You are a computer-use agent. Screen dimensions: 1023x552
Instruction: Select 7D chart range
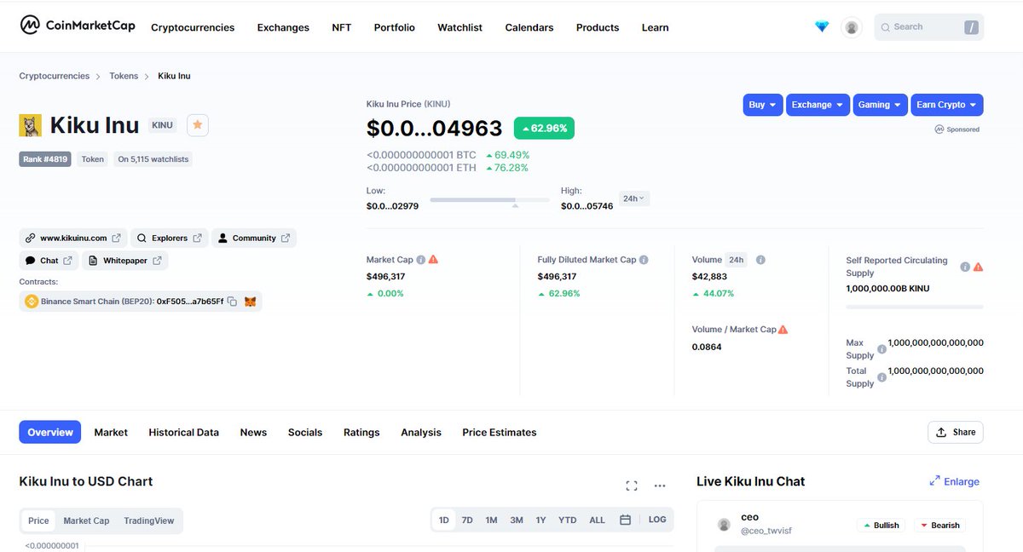click(x=467, y=520)
